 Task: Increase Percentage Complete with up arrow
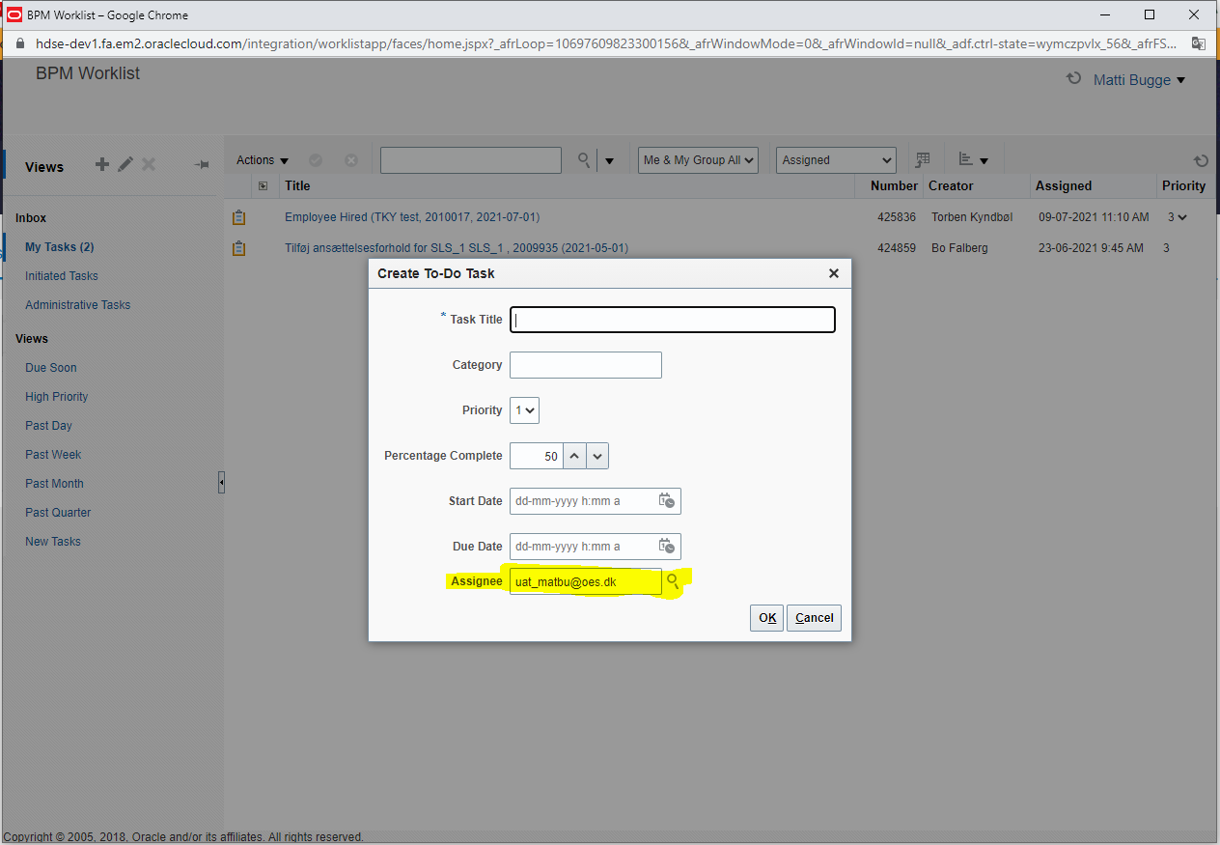pos(575,449)
